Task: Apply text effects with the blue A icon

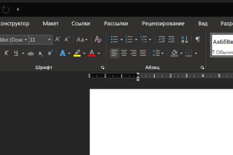Action: 63,53
